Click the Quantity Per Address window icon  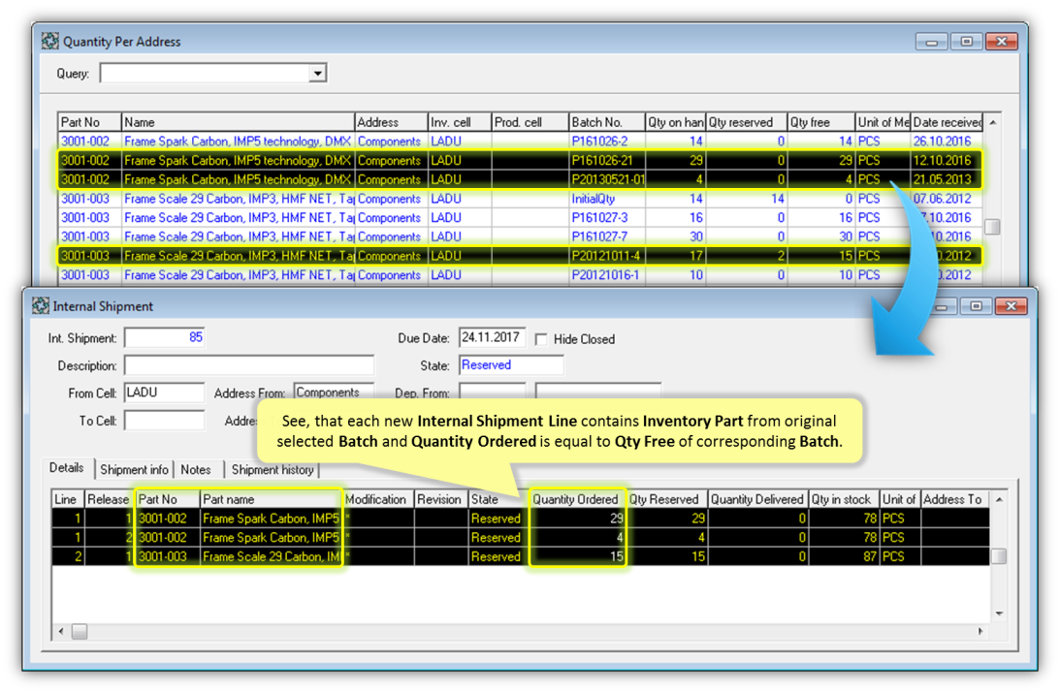pos(50,42)
